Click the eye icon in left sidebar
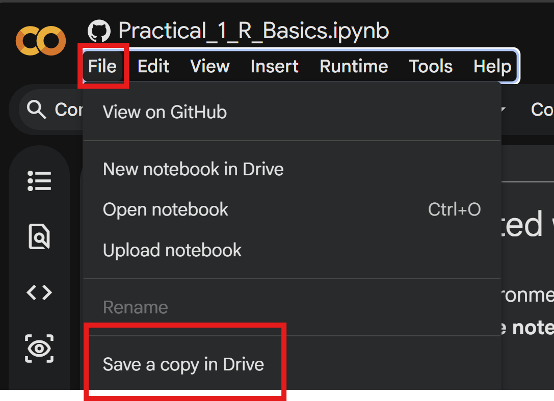554x401 pixels. tap(39, 349)
